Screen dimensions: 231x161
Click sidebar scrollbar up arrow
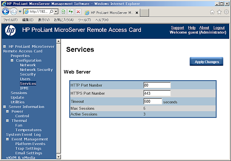pos(59,41)
